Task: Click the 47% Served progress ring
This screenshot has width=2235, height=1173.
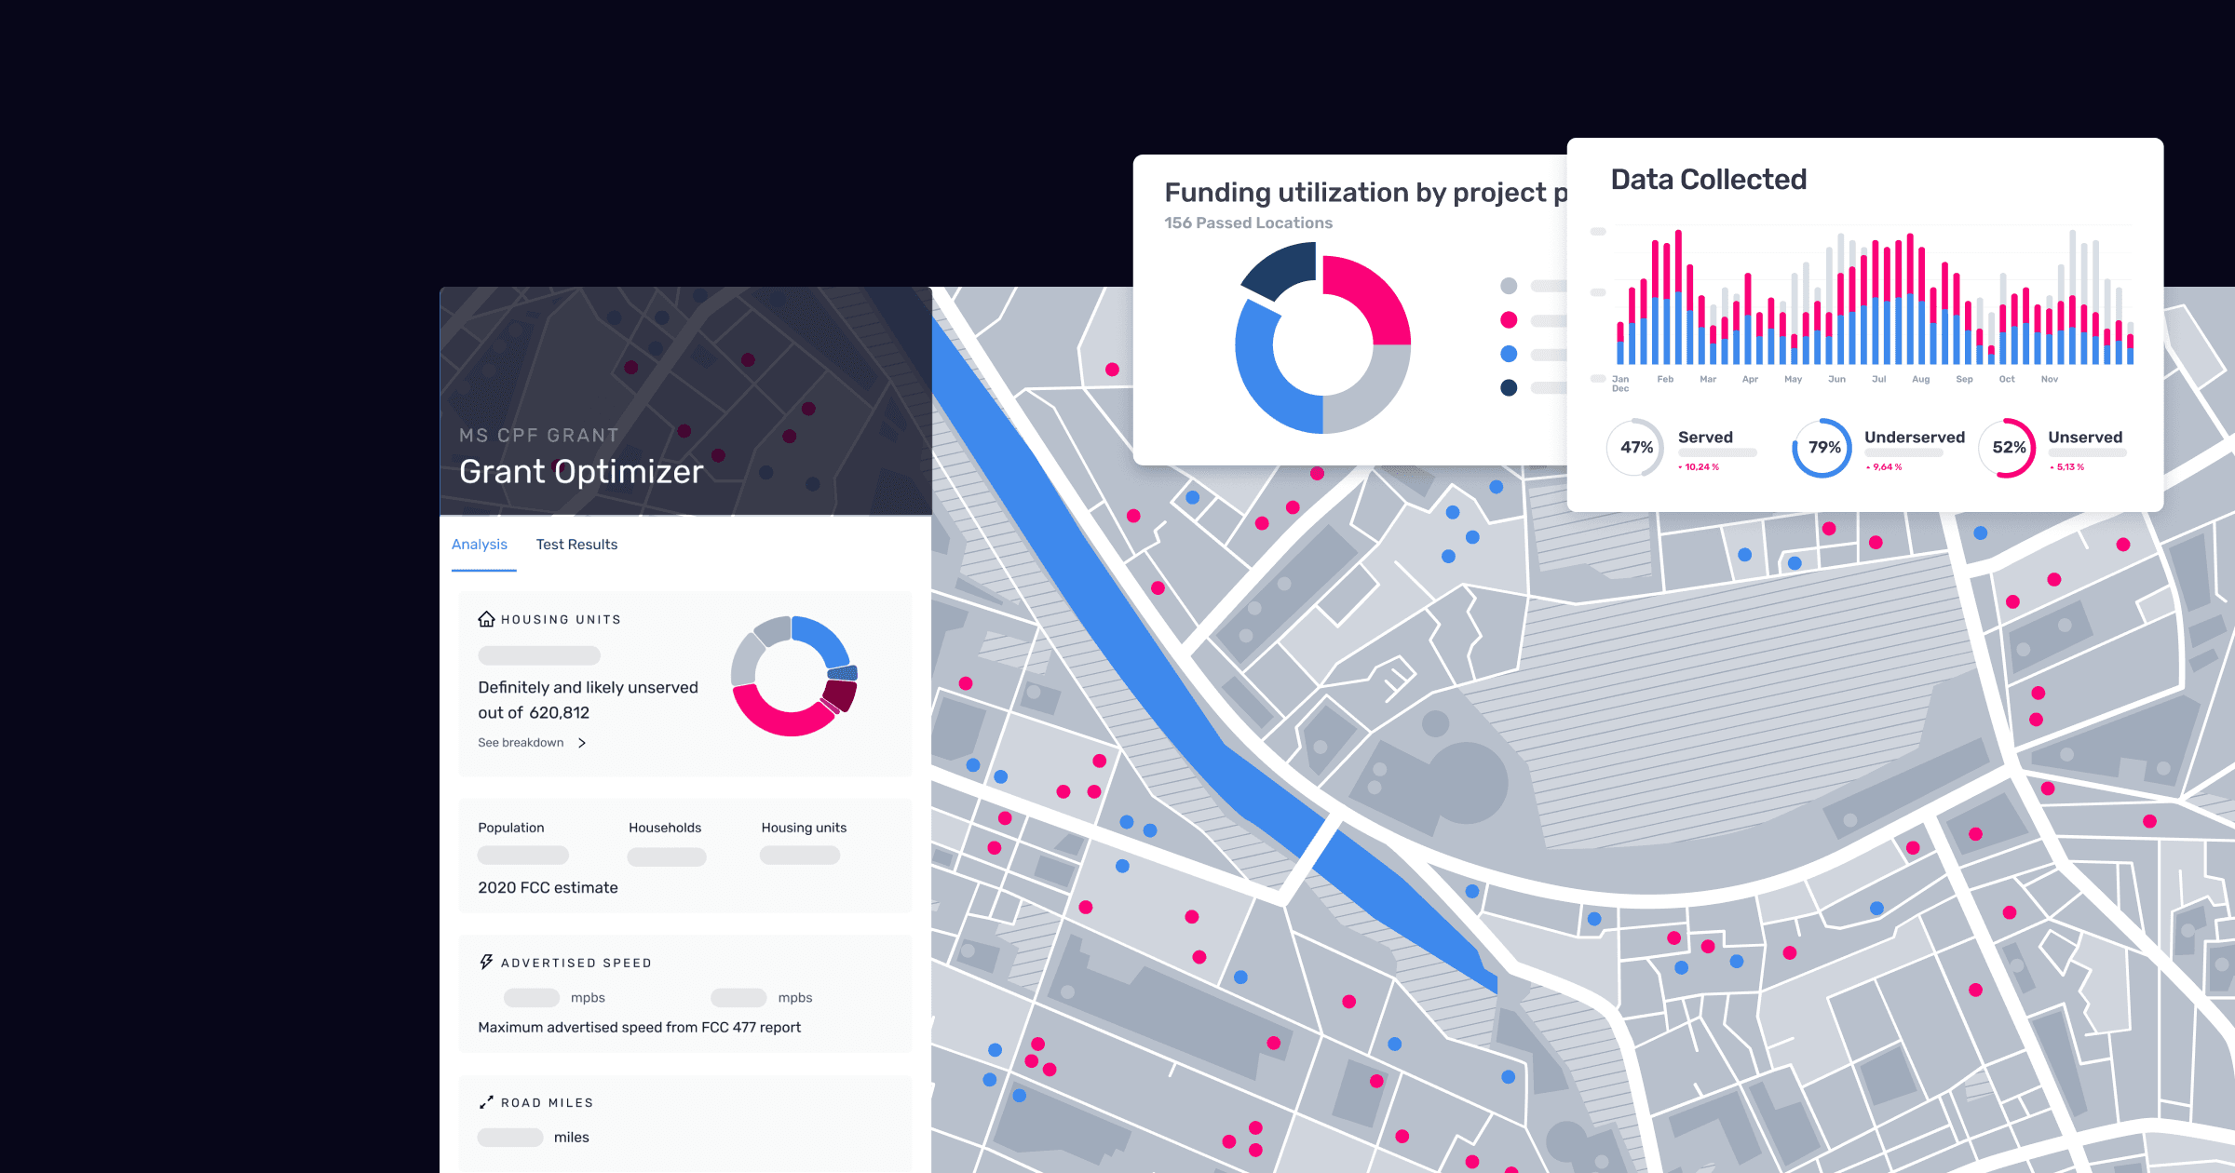Action: [x=1636, y=448]
